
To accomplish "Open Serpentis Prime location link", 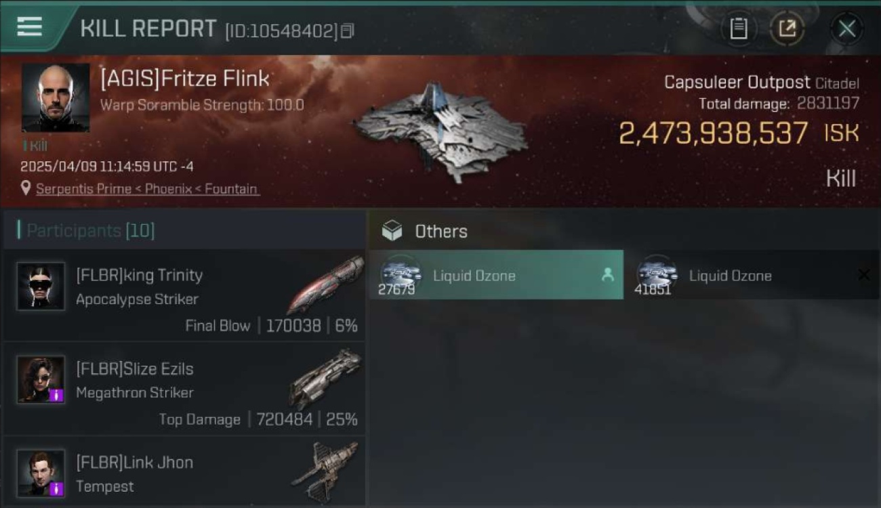I will pos(147,189).
